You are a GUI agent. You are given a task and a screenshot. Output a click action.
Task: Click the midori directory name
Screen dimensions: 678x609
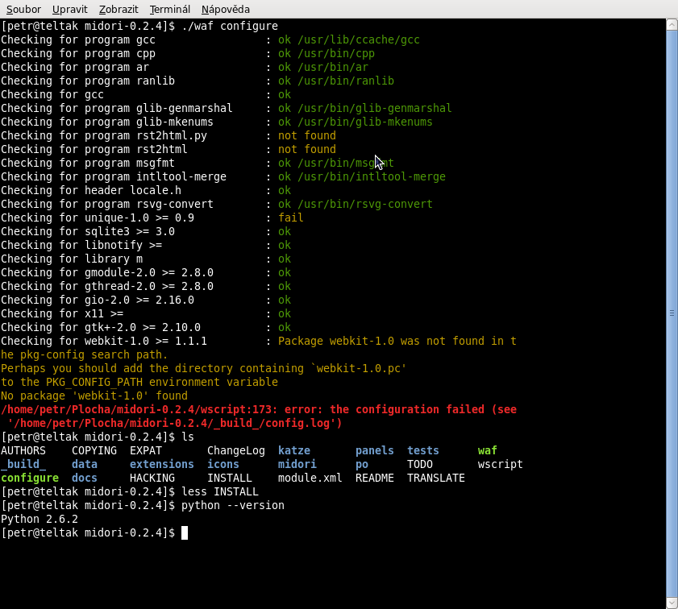pyautogui.click(x=297, y=464)
